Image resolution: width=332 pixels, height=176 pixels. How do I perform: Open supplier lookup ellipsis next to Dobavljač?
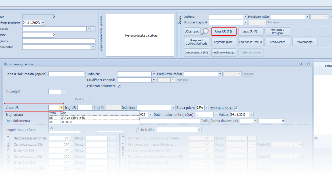coord(64,92)
